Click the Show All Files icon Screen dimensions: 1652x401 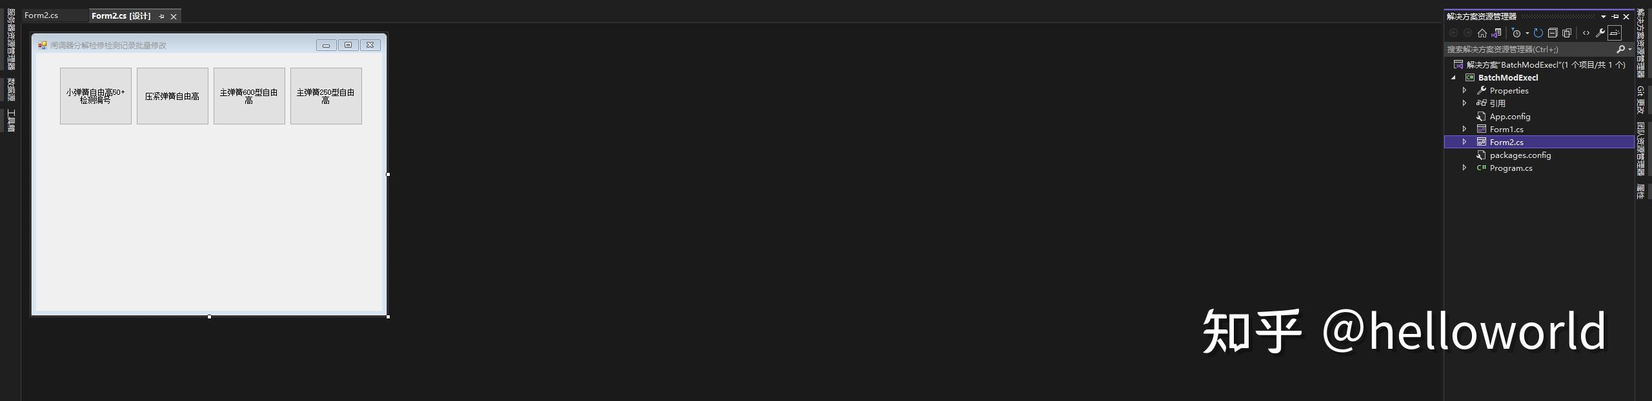point(1567,33)
